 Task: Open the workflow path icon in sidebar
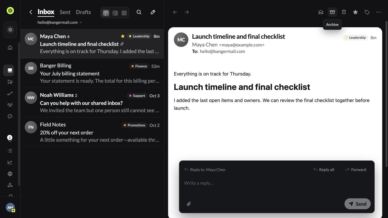pos(10,94)
